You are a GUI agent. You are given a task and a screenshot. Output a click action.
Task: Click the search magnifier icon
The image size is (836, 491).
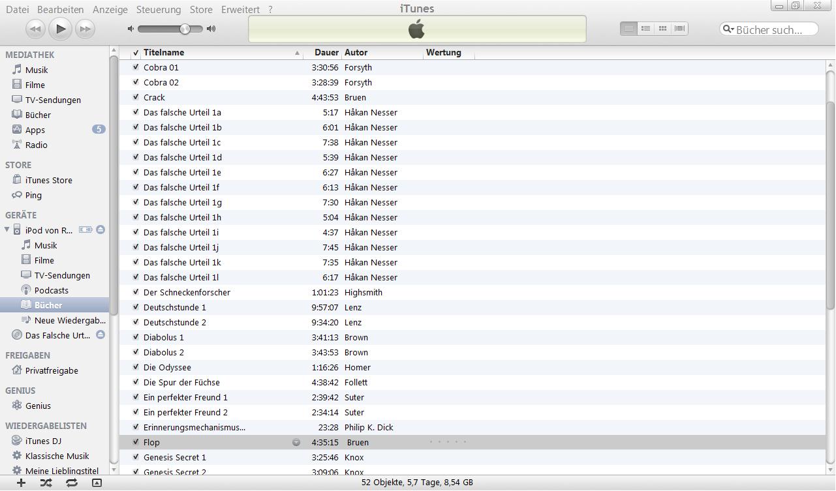(x=728, y=29)
